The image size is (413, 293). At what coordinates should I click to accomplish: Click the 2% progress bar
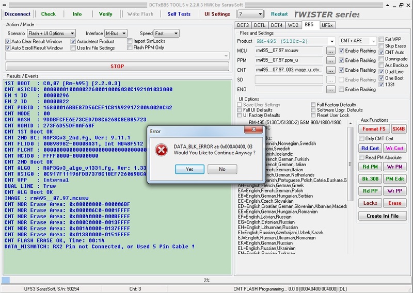(x=206, y=281)
